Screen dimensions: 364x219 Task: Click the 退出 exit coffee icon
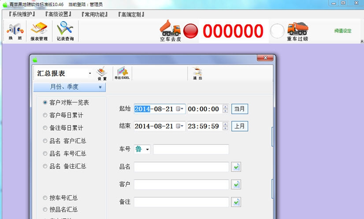point(197,73)
